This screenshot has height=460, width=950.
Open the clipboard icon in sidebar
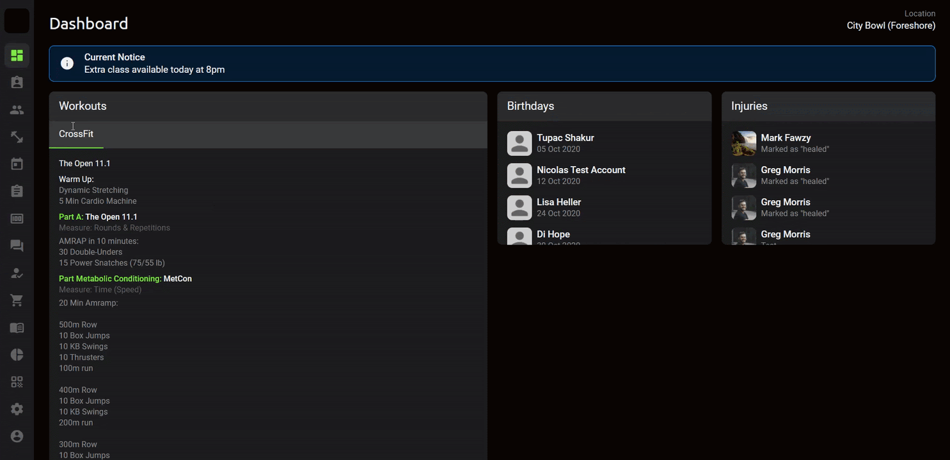tap(17, 191)
